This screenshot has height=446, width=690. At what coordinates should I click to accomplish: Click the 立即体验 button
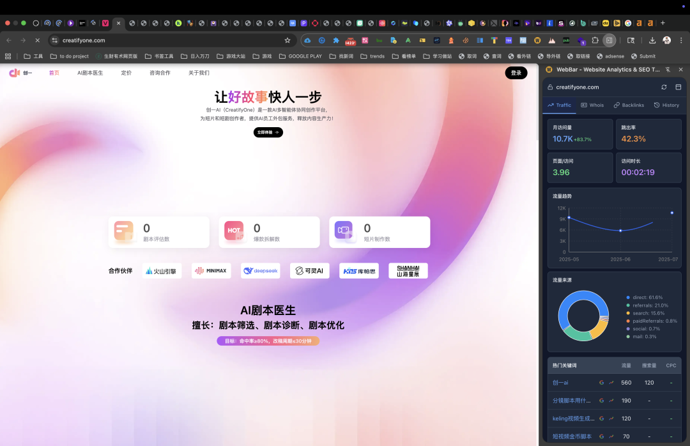click(x=268, y=132)
